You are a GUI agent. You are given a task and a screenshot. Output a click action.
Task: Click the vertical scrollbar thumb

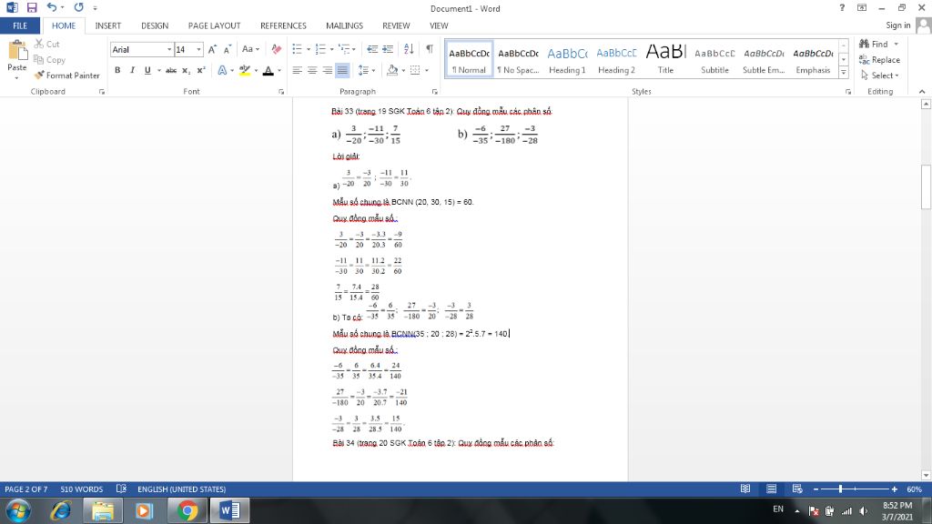point(926,187)
